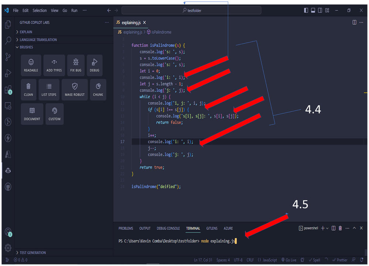
Task: Toggle the primary side bar layout
Action: (x=306, y=10)
